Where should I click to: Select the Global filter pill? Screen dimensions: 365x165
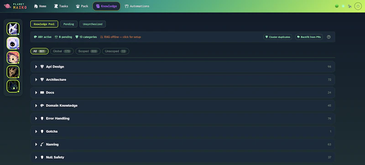[x=62, y=51]
